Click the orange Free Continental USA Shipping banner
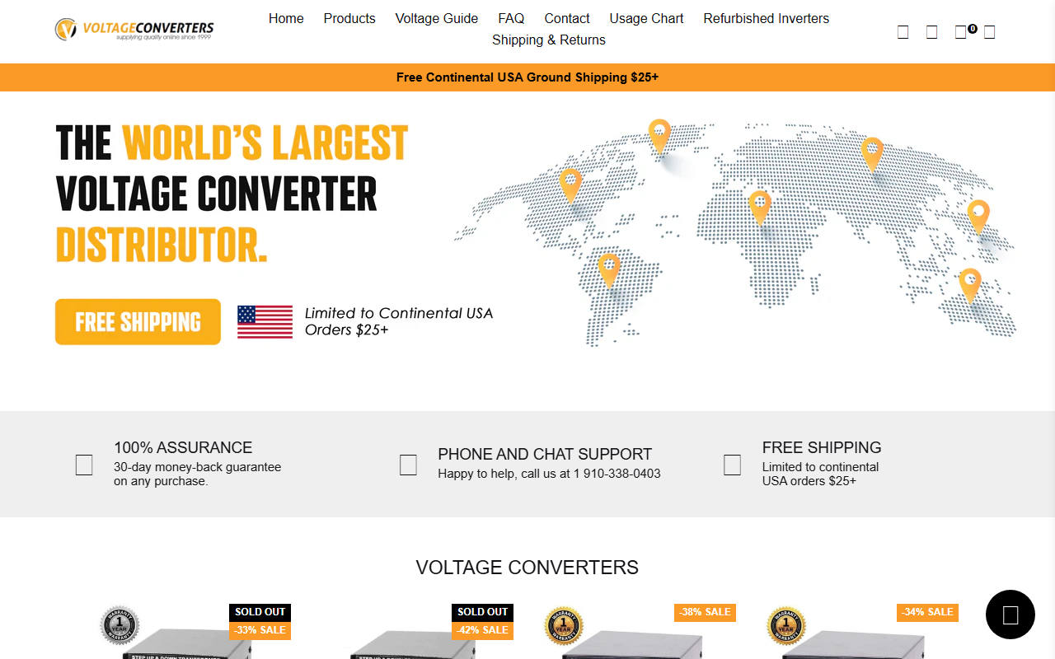 pos(527,77)
